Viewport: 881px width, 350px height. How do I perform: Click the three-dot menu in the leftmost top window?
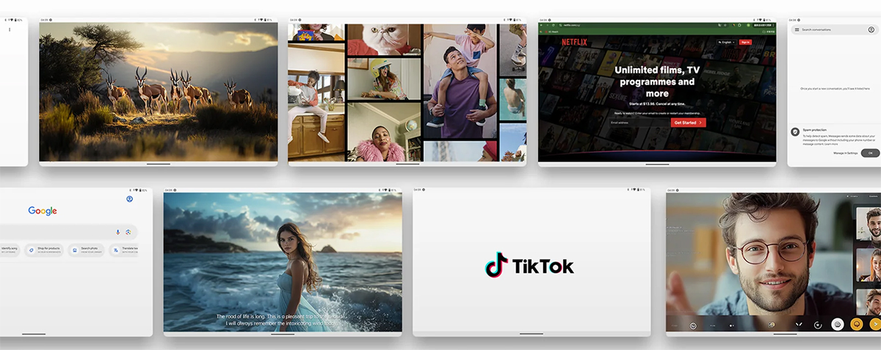pos(10,29)
